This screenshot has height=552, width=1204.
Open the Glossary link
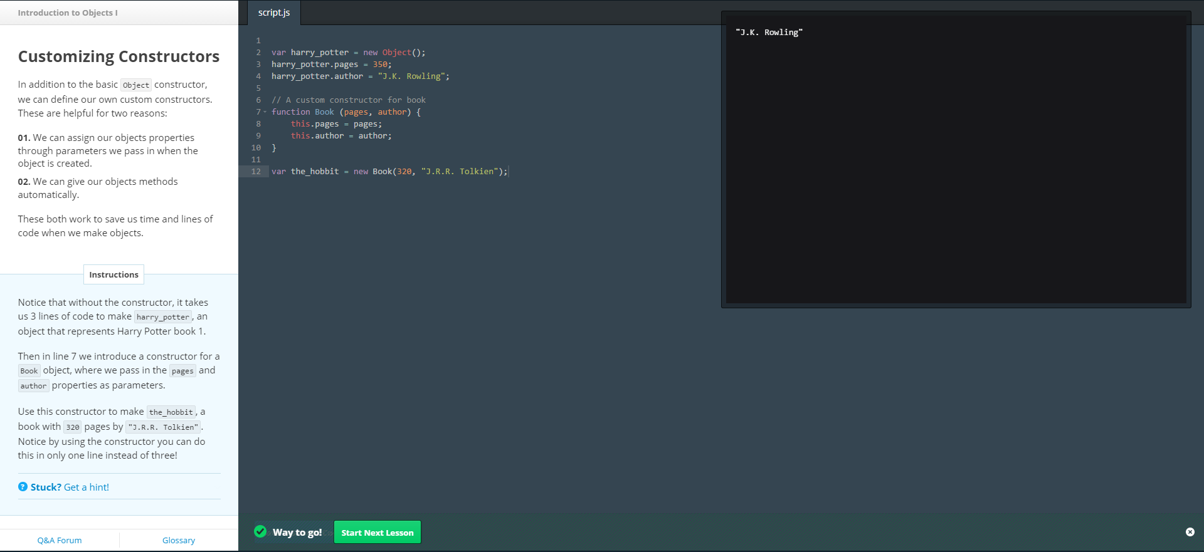coord(179,540)
